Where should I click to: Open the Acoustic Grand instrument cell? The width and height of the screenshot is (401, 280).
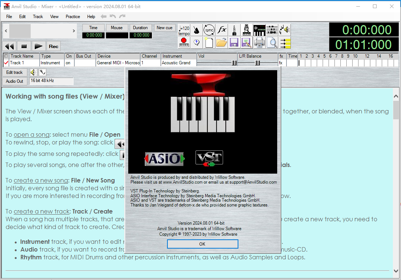(179, 63)
